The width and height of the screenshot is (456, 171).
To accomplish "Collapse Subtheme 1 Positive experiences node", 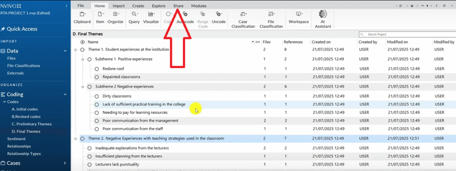I will 82,60.
